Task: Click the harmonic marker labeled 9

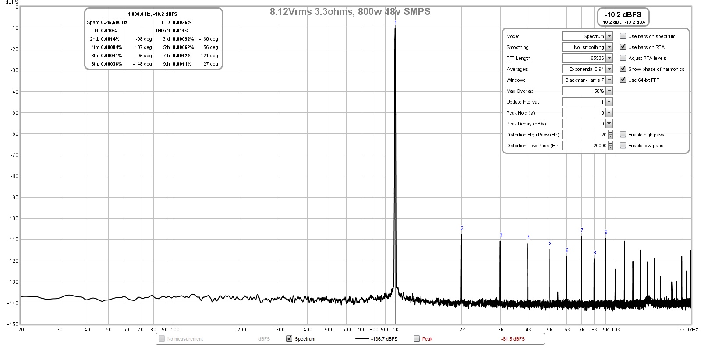Action: [606, 232]
